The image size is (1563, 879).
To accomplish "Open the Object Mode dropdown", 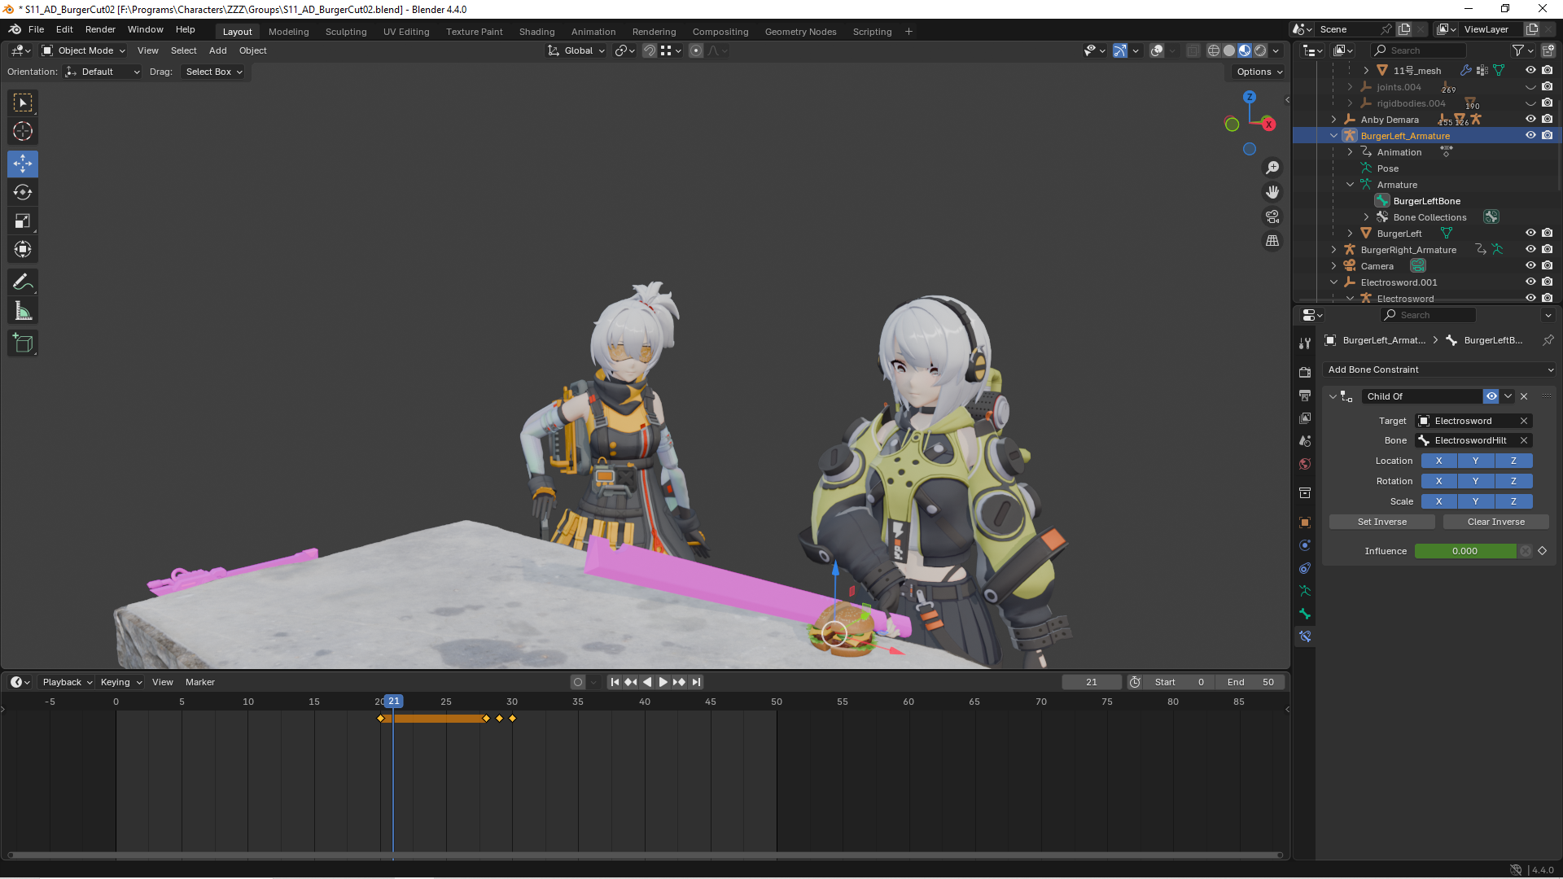I will 84,50.
